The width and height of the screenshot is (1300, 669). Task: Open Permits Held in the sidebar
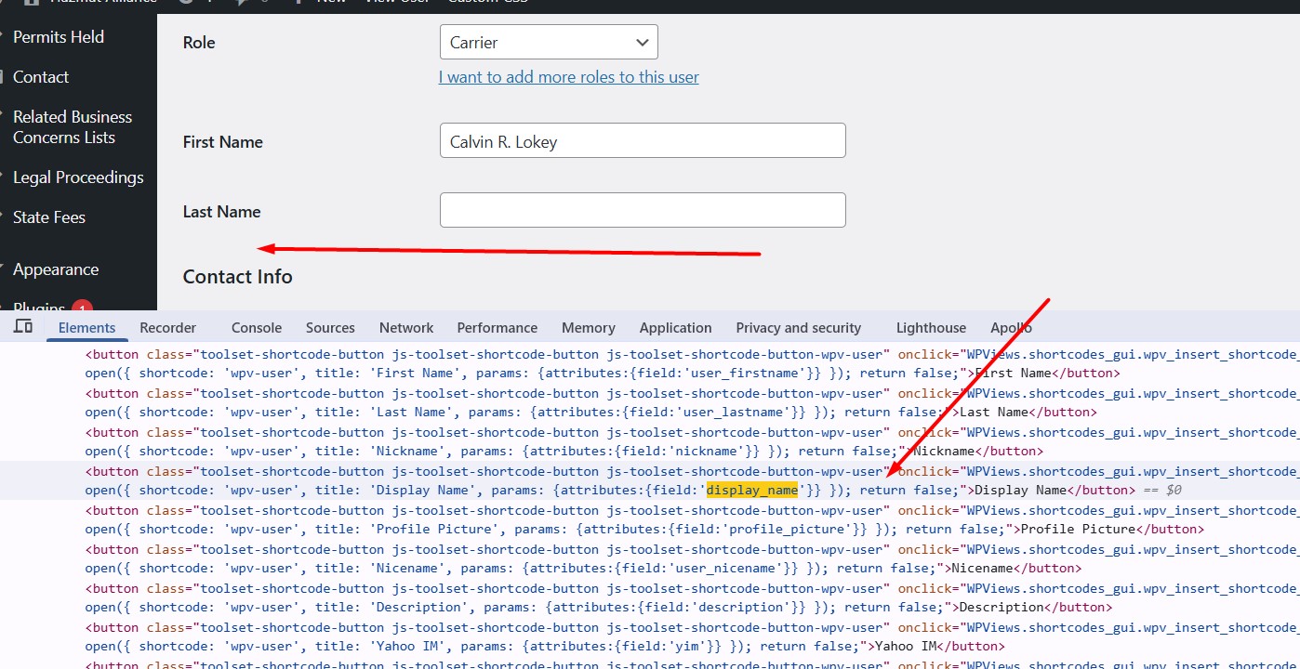pos(59,37)
